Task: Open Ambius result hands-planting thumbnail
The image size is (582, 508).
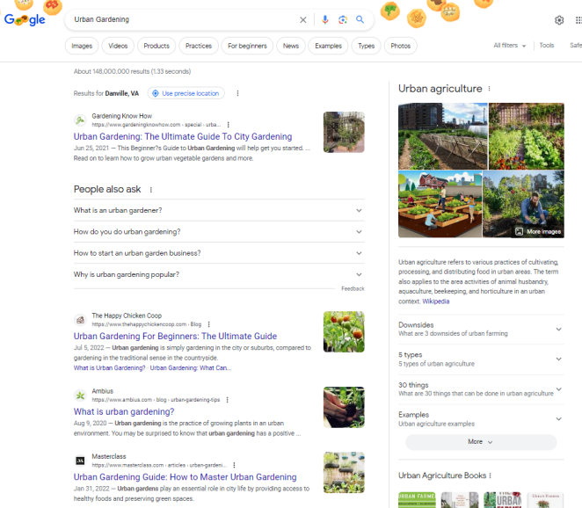Action: pos(344,408)
